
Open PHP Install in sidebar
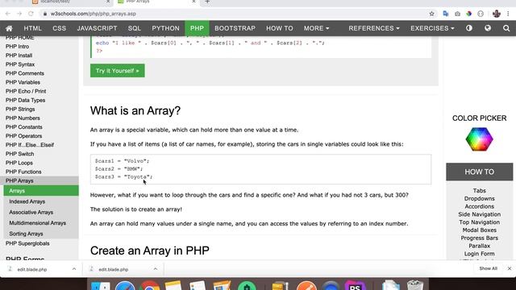[19, 56]
